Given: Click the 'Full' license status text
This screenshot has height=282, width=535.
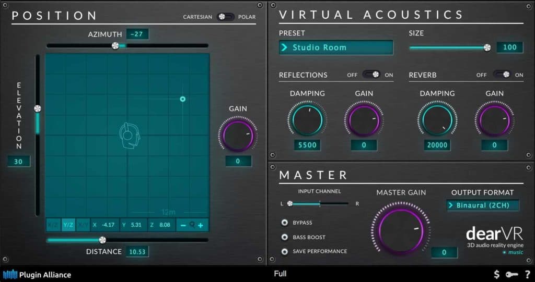Looking at the screenshot, I should tap(280, 274).
